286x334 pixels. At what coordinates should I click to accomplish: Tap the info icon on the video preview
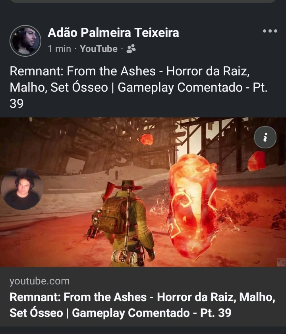pos(265,137)
